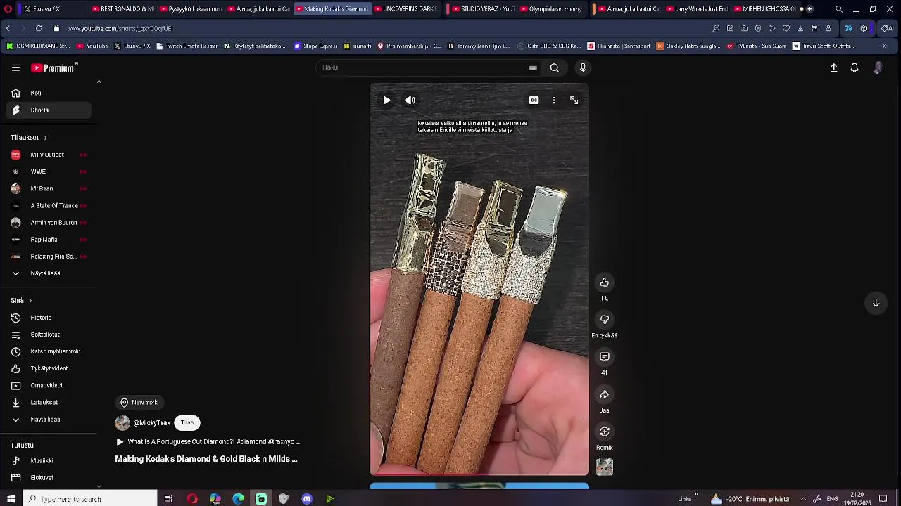Switch to the BEST RONALDO browser tab
Viewport: 901px width, 506px height.
point(123,9)
